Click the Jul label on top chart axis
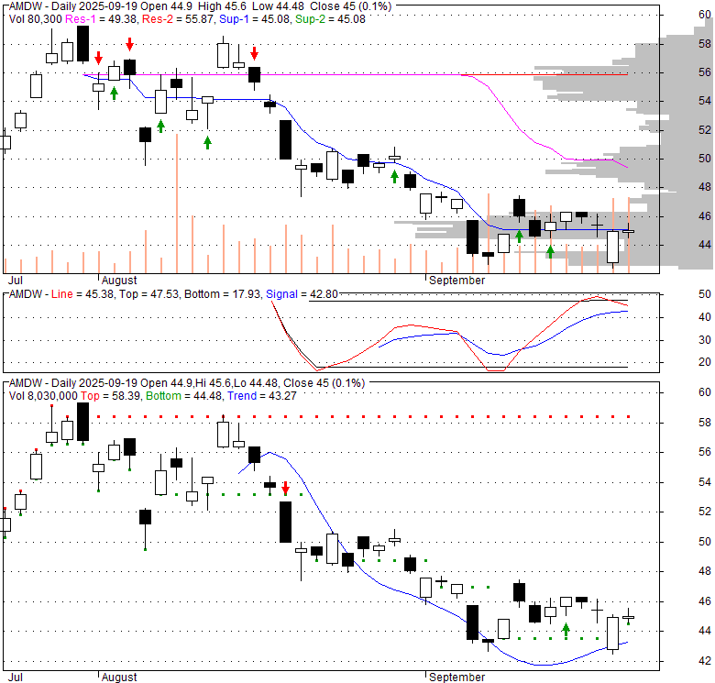 point(16,280)
